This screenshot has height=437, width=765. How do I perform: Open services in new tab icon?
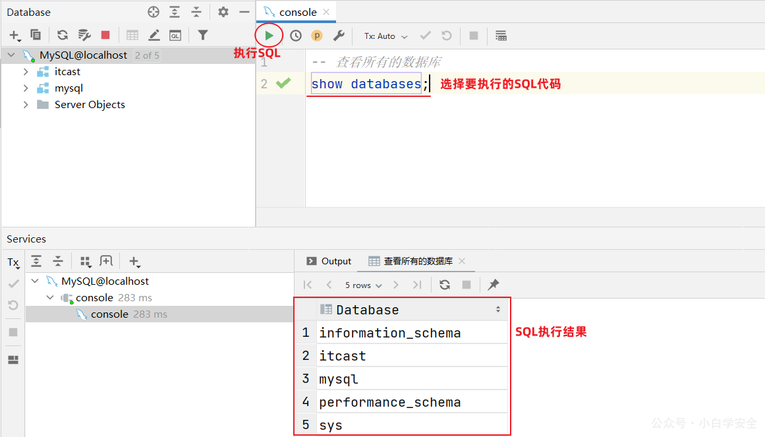coord(106,261)
